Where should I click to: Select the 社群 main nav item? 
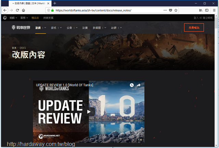(x=114, y=28)
